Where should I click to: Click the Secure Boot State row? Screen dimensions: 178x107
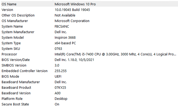pos(89,104)
